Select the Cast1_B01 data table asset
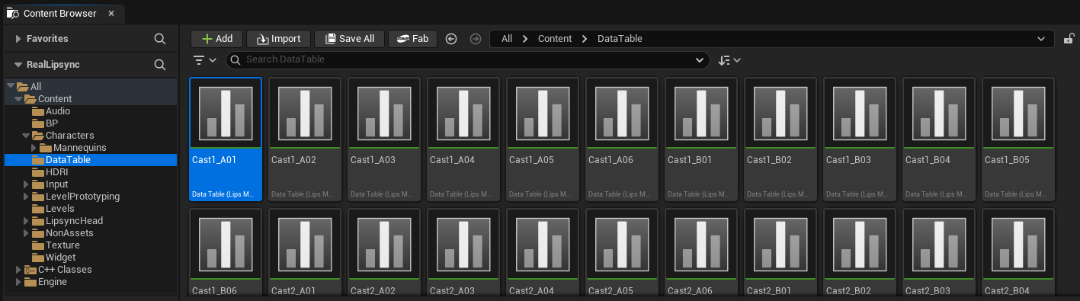Screen dimensions: 1080x301 click(x=701, y=139)
